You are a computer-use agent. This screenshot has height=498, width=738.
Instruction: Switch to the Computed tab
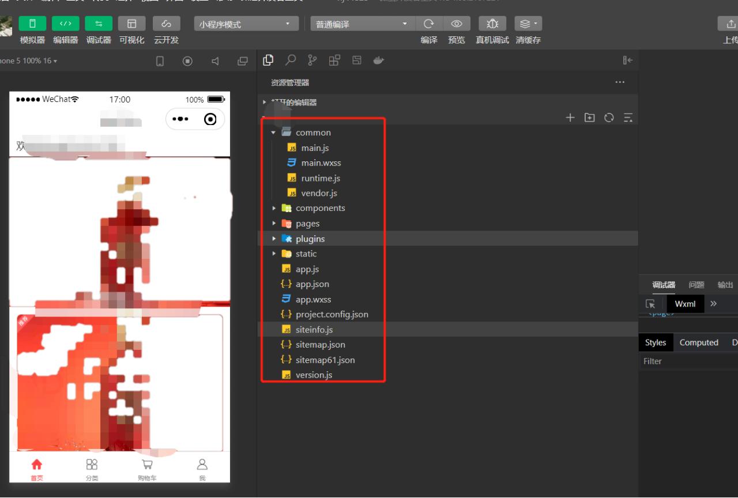click(x=698, y=342)
